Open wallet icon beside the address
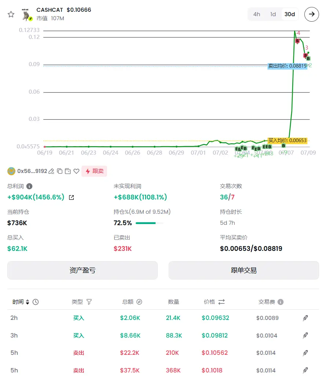This screenshot has height=382, width=326. tap(68, 171)
